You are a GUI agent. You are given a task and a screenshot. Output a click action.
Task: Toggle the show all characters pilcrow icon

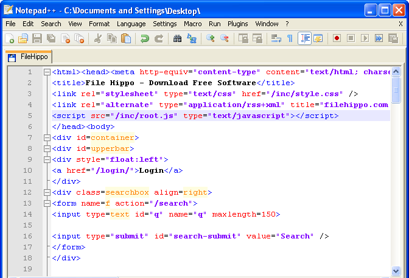(x=290, y=38)
